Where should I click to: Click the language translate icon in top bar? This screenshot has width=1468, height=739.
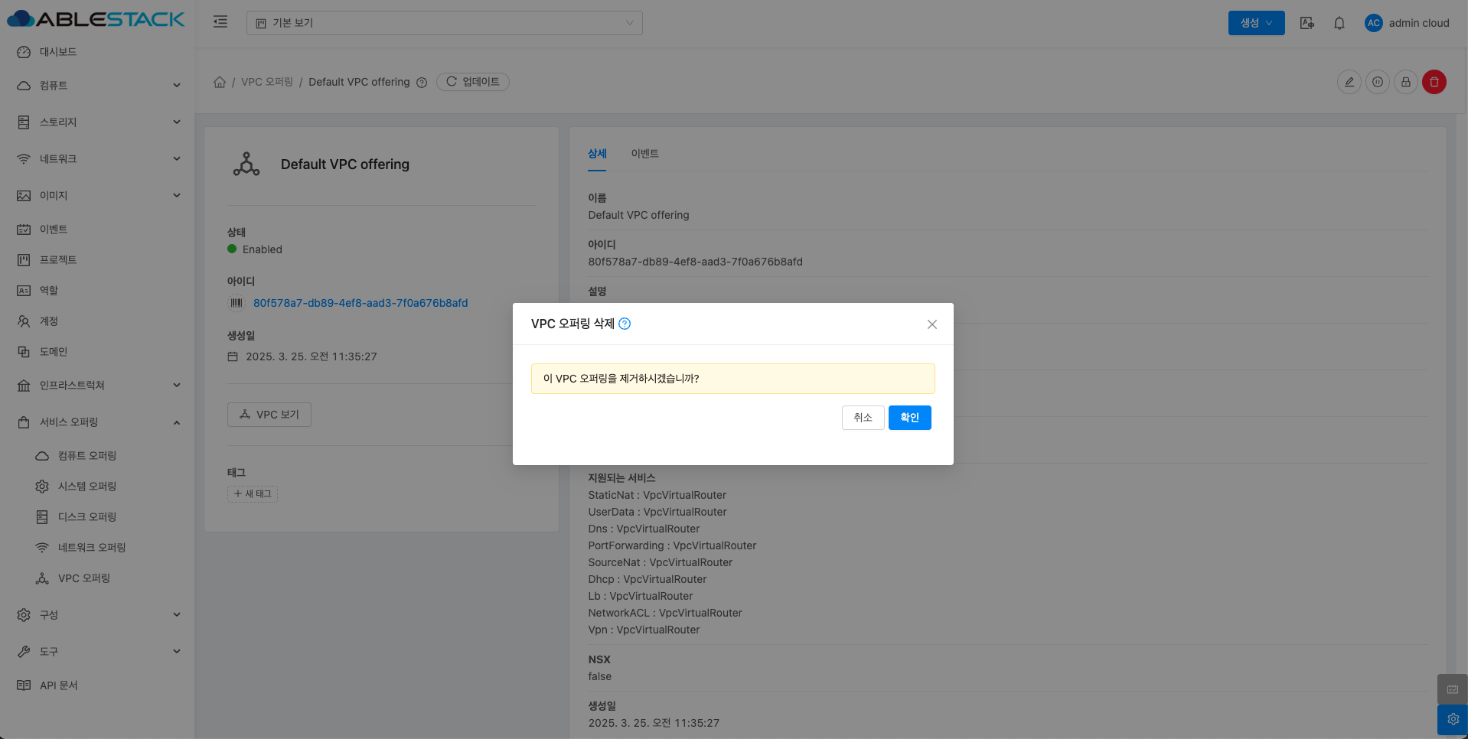(1307, 23)
